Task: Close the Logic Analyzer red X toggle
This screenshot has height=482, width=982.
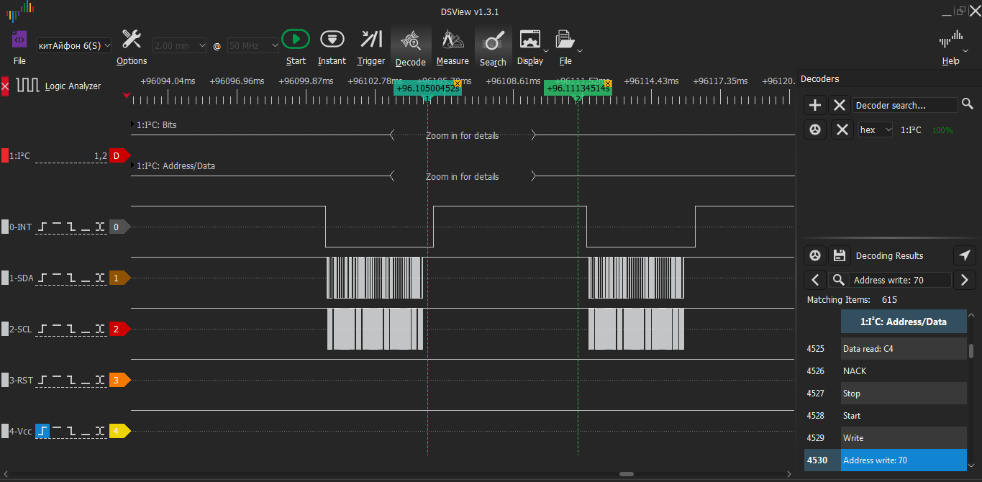Action: click(5, 86)
